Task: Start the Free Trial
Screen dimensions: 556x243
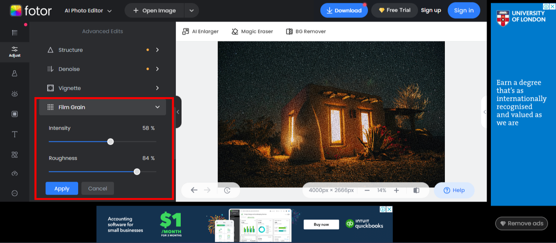Action: click(394, 10)
